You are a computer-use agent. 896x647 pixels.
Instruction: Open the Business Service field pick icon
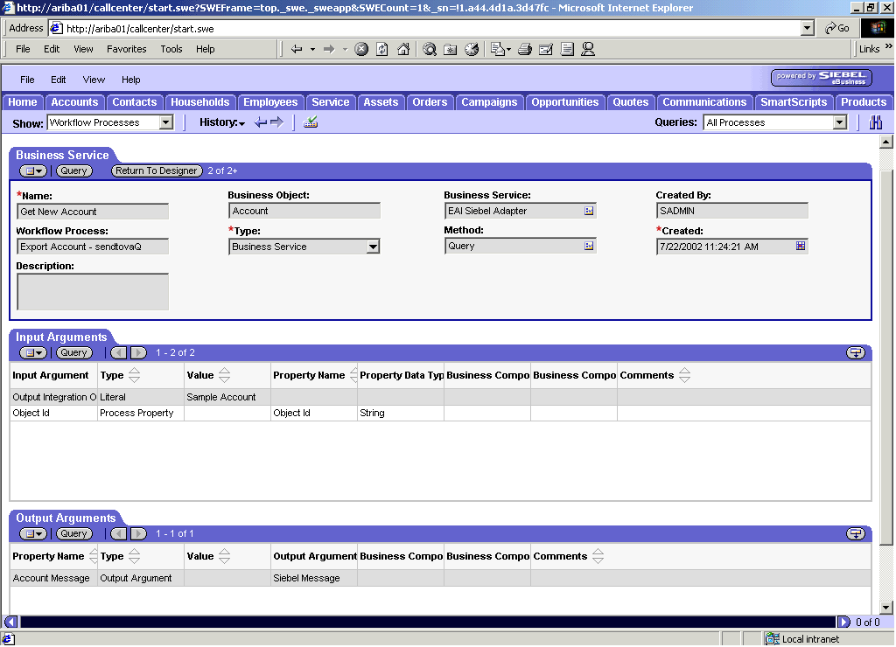click(589, 211)
